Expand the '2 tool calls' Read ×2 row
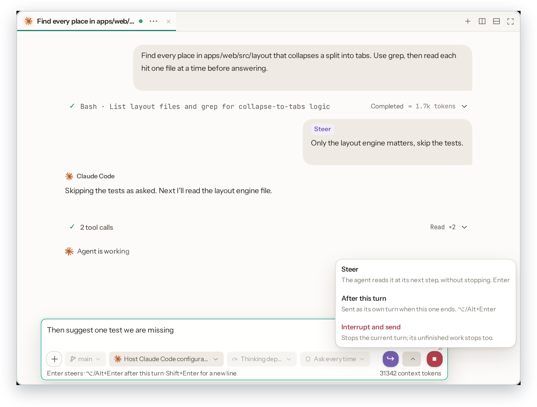Image resolution: width=537 pixels, height=407 pixels. [464, 227]
